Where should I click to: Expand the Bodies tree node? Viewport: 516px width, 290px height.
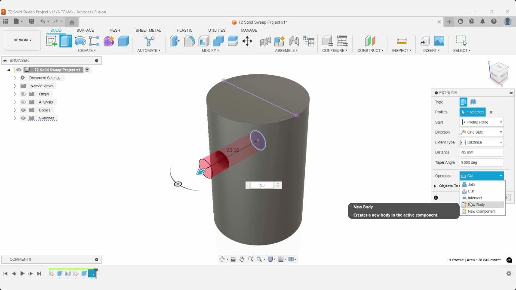pos(15,110)
